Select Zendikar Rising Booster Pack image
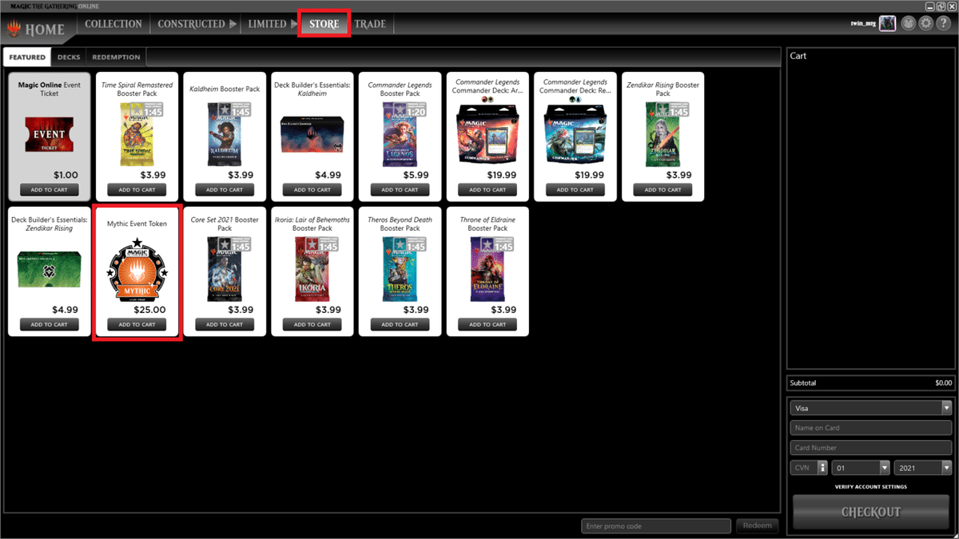 pyautogui.click(x=664, y=133)
